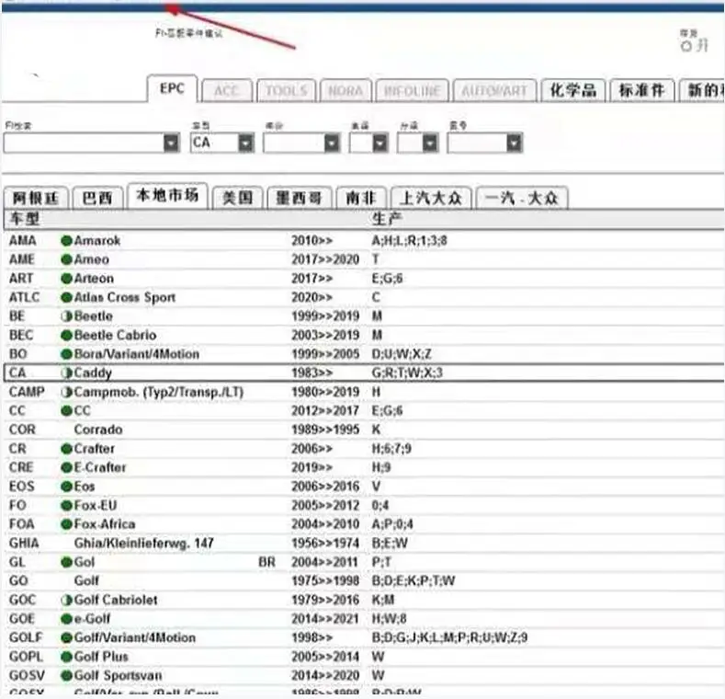The height and width of the screenshot is (699, 725).
Task: Select the 墨西哥 market tab
Action: [300, 198]
